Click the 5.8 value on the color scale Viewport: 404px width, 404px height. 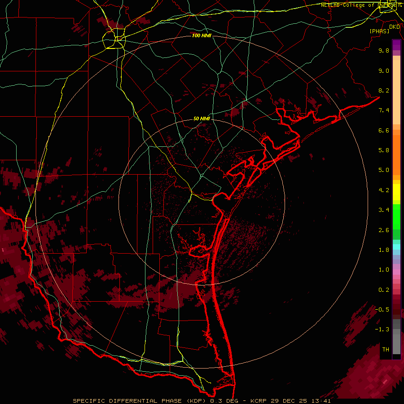click(x=384, y=150)
